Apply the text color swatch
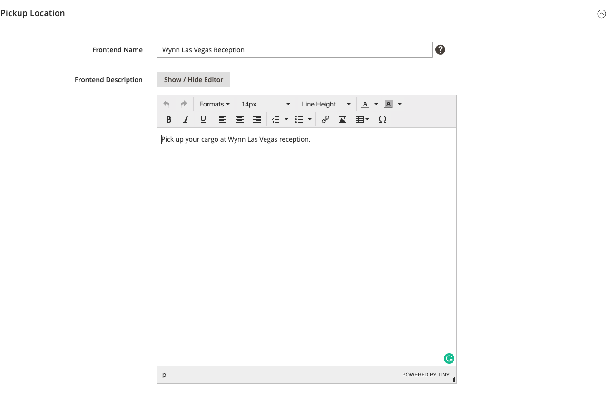This screenshot has height=395, width=610. [x=365, y=104]
